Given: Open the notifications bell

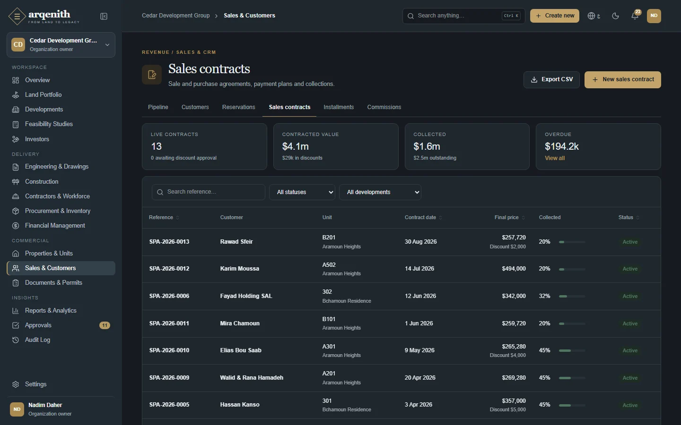Looking at the screenshot, I should 635,16.
